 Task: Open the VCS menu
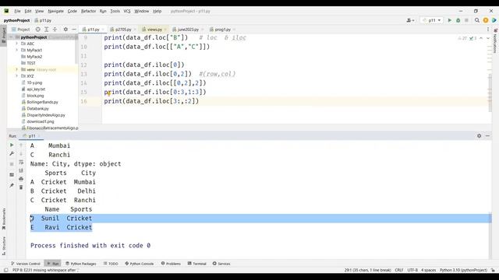coord(127,11)
